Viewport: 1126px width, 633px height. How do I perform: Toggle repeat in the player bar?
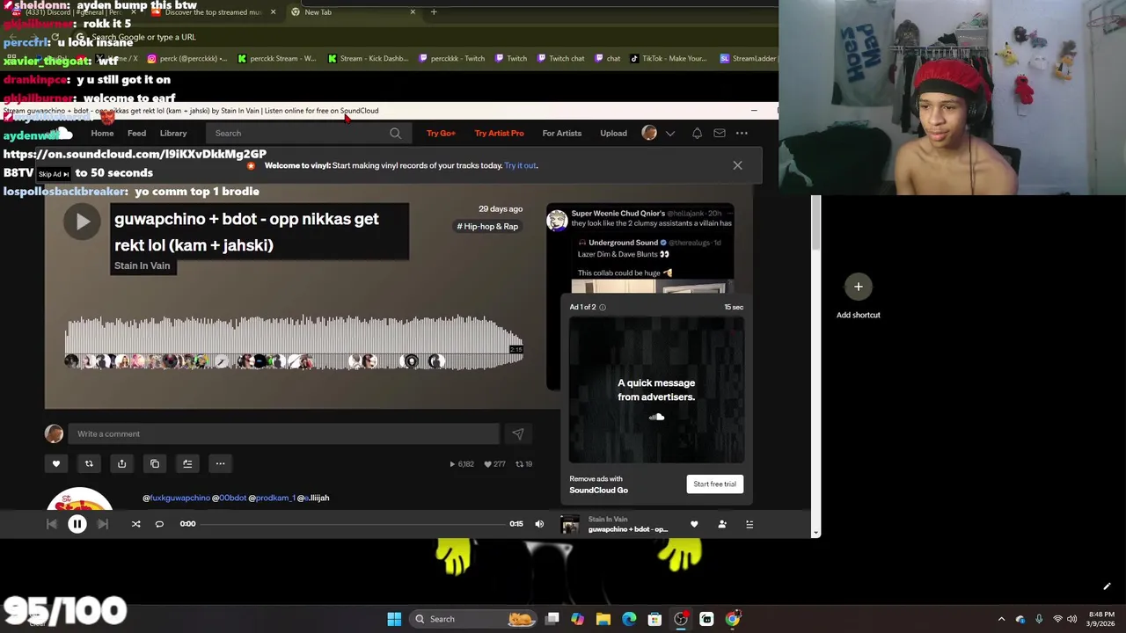pyautogui.click(x=159, y=524)
